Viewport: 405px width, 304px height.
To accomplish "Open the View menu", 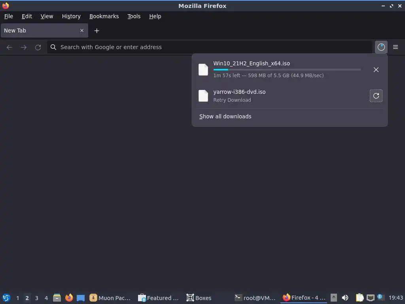I will point(47,16).
